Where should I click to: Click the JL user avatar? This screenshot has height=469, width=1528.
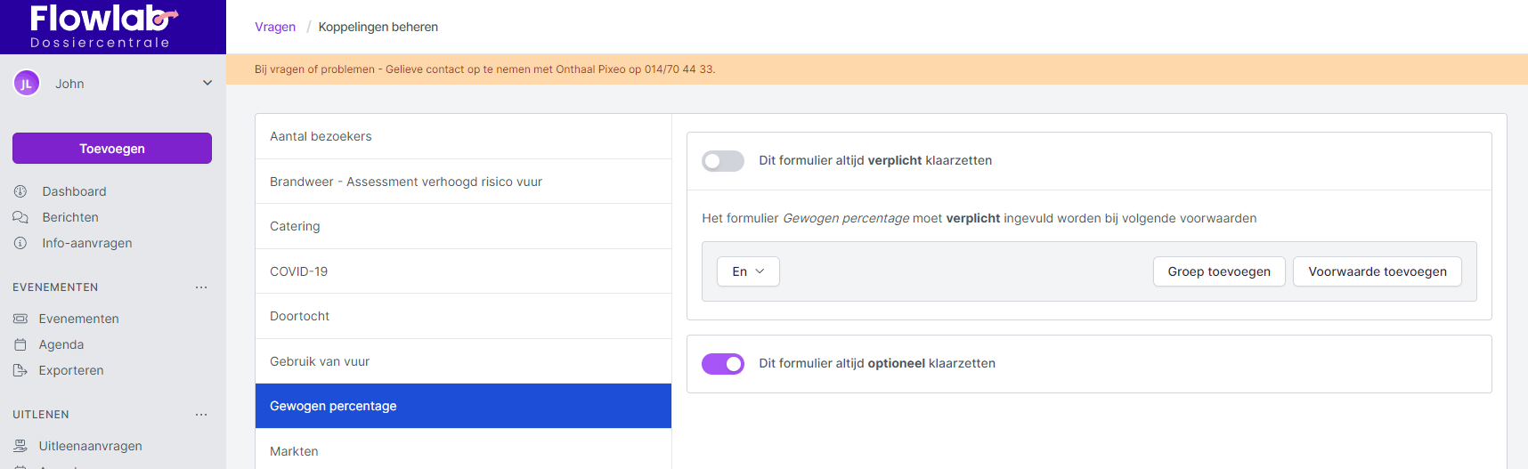pyautogui.click(x=27, y=84)
